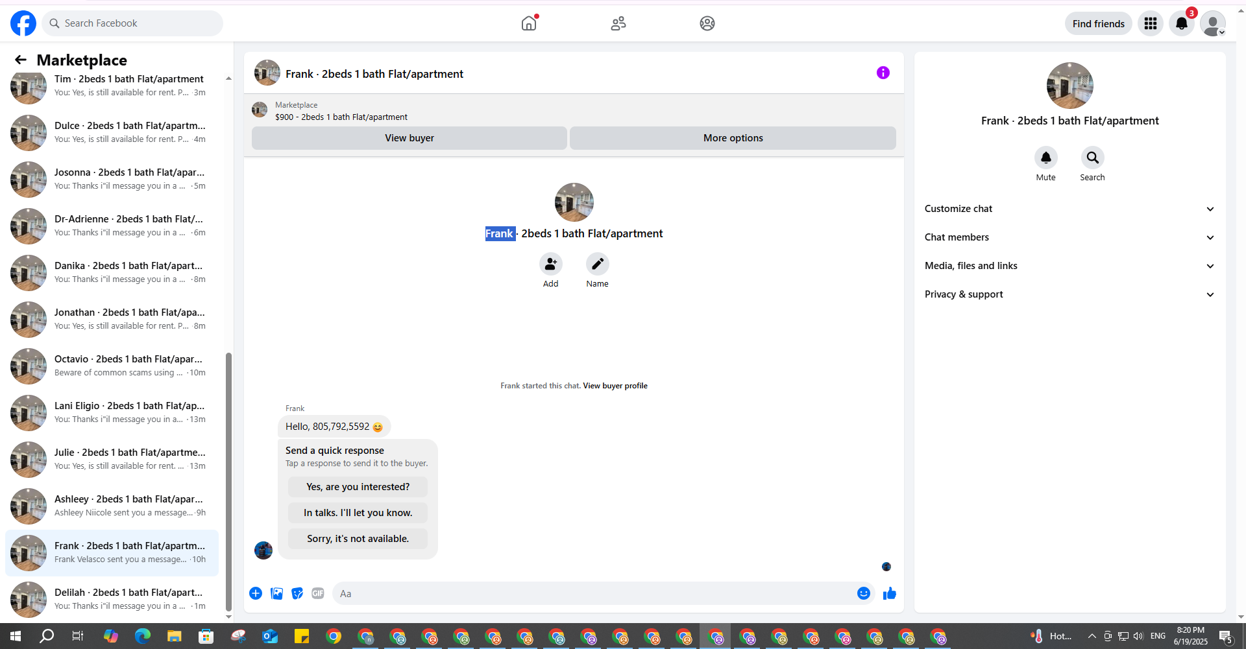The image size is (1246, 649).
Task: Search in conversation using magnifier icon
Action: point(1093,158)
